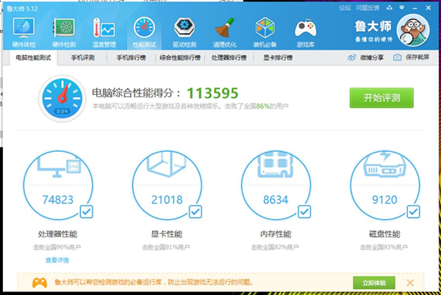Dismiss the bottom game library banner
This screenshot has width=441, height=295.
[410, 283]
